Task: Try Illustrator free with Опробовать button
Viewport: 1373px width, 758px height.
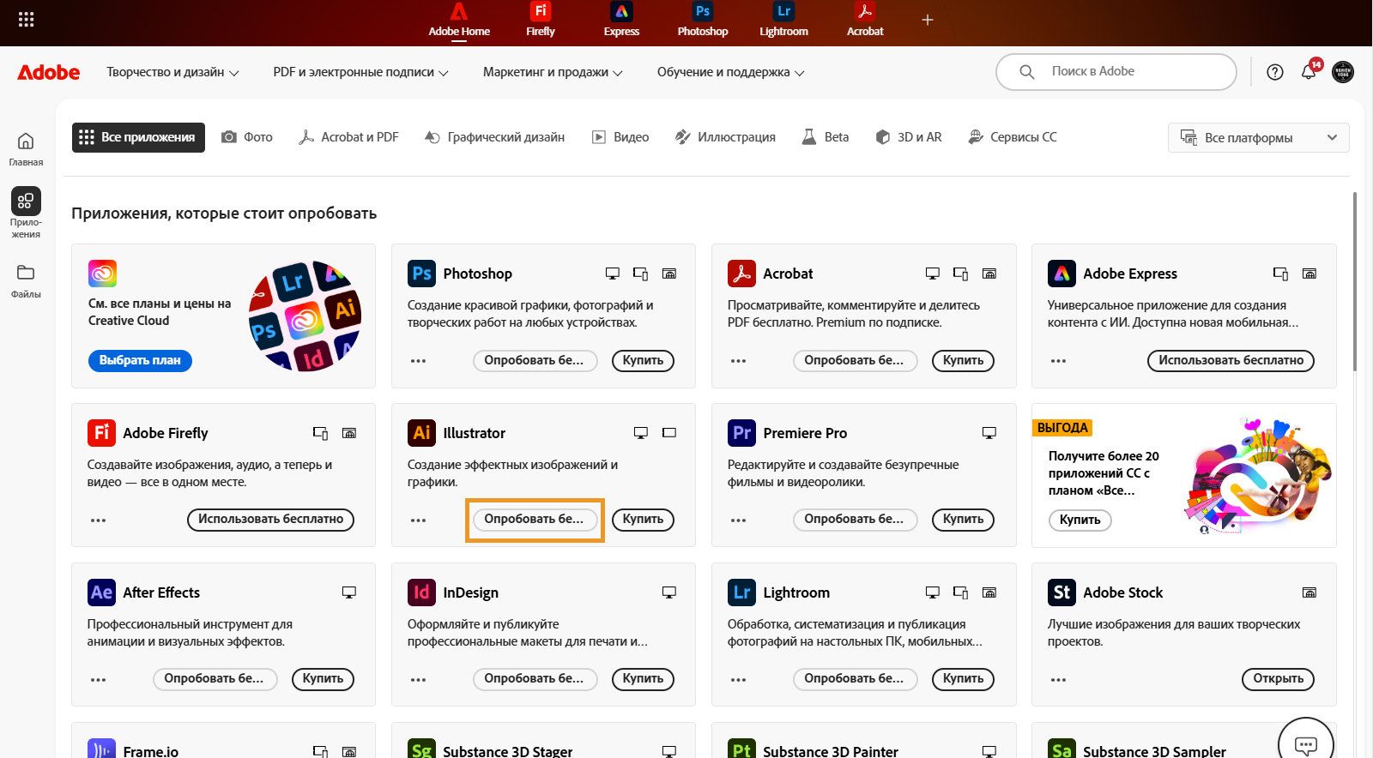Action: [534, 520]
